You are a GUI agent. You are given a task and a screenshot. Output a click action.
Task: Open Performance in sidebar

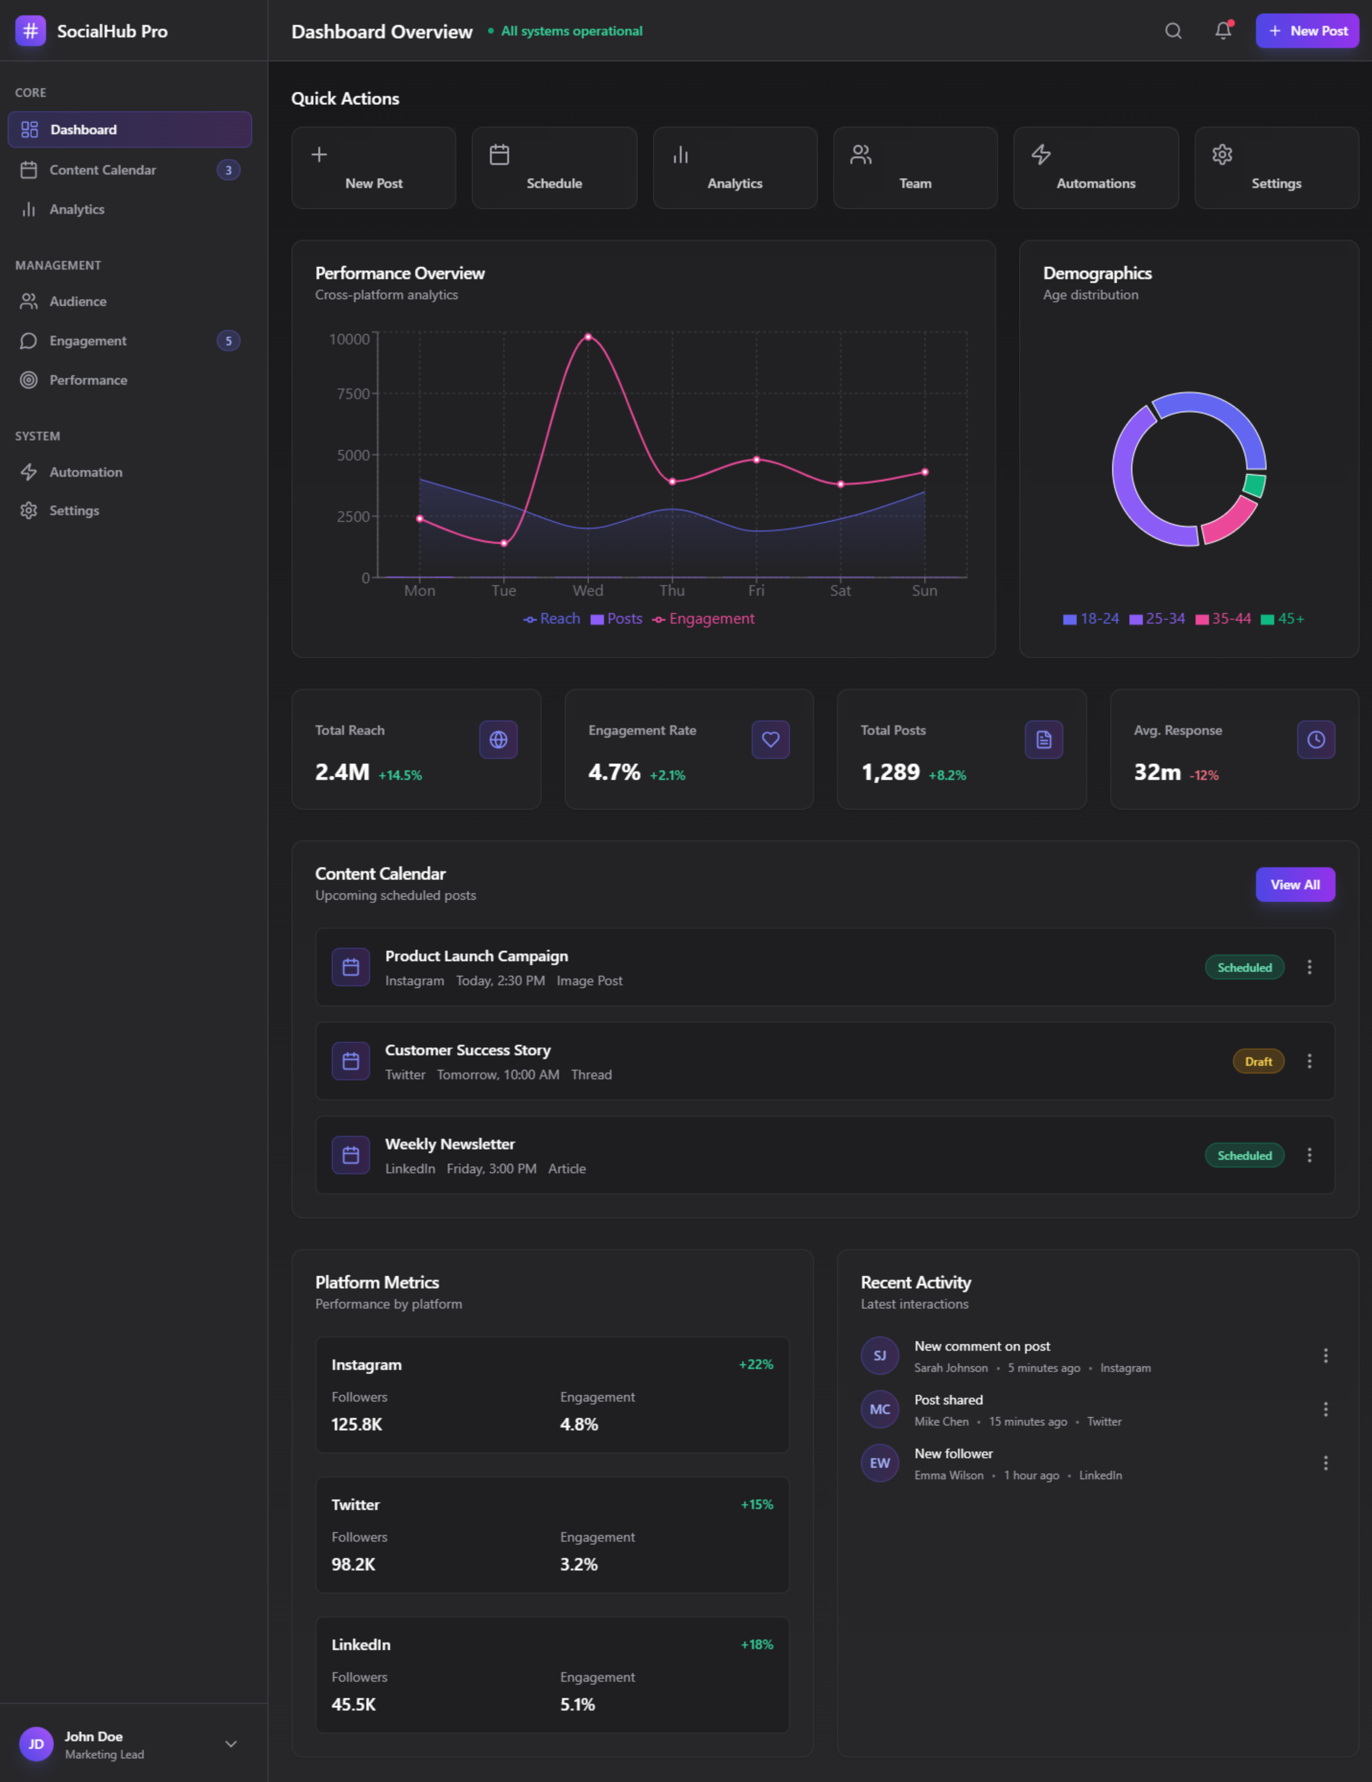[129, 380]
